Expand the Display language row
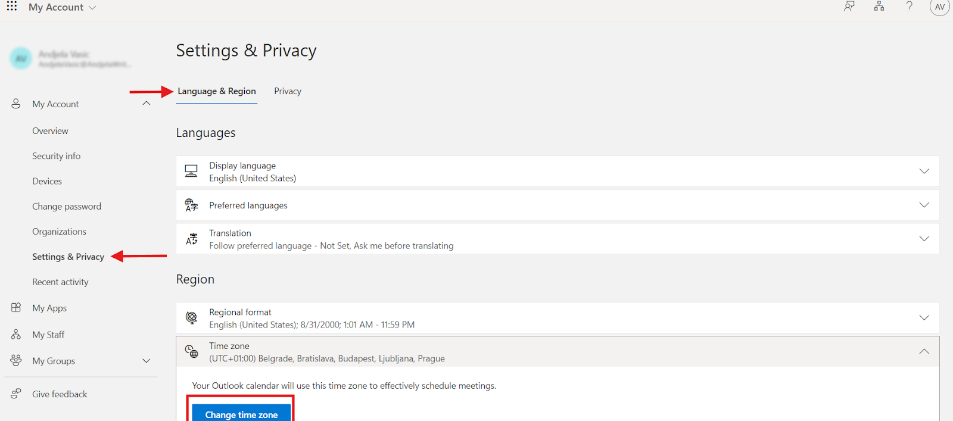The height and width of the screenshot is (421, 953). pyautogui.click(x=924, y=171)
